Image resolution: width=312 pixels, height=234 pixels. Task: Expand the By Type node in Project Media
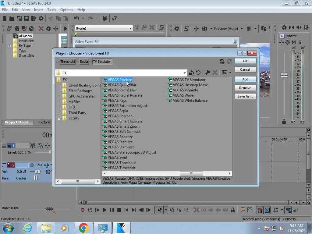[9, 46]
